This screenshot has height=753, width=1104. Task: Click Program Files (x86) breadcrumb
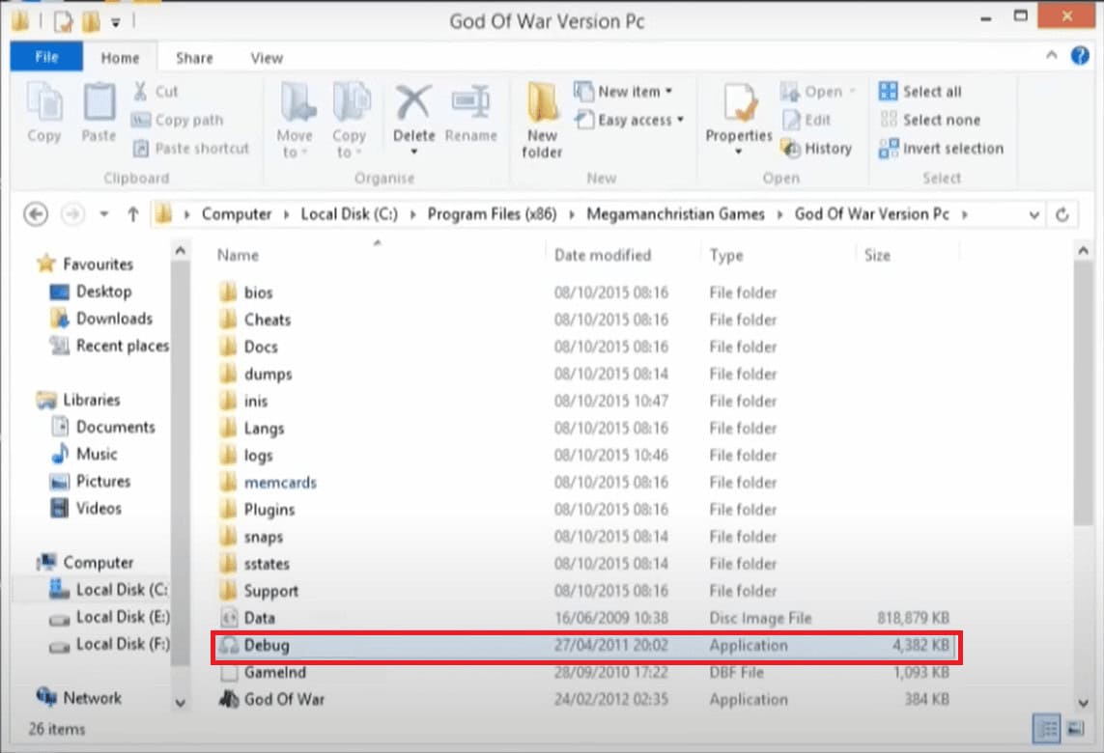pos(493,214)
